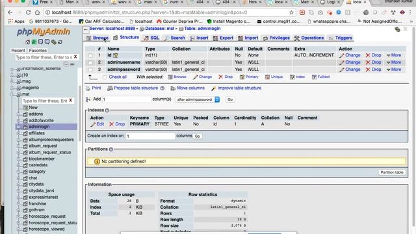Collapse all tree nodes minus icon
Screen dimensions: 416x234
pyautogui.click(x=66, y=64)
